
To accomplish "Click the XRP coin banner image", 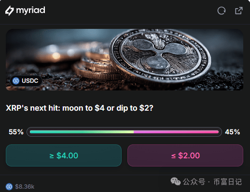I will 125,60.
